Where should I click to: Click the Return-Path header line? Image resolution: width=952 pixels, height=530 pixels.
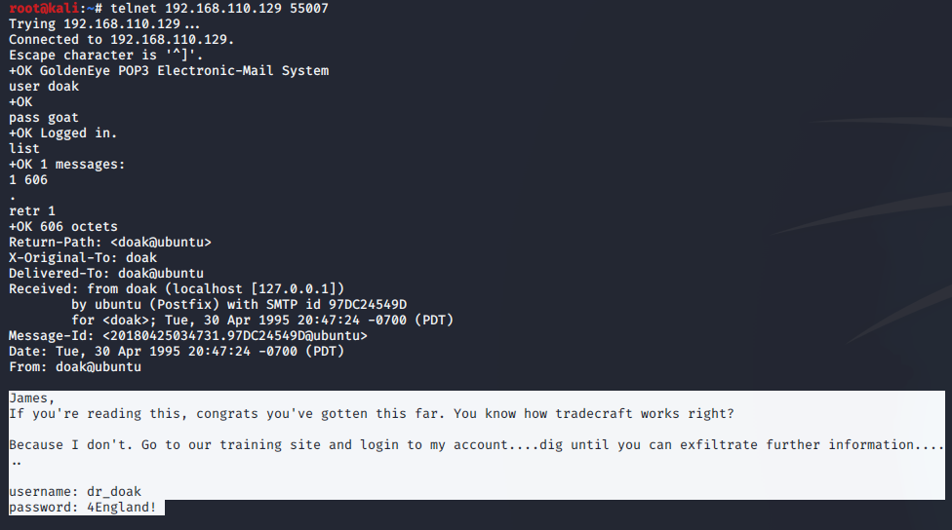(x=109, y=243)
